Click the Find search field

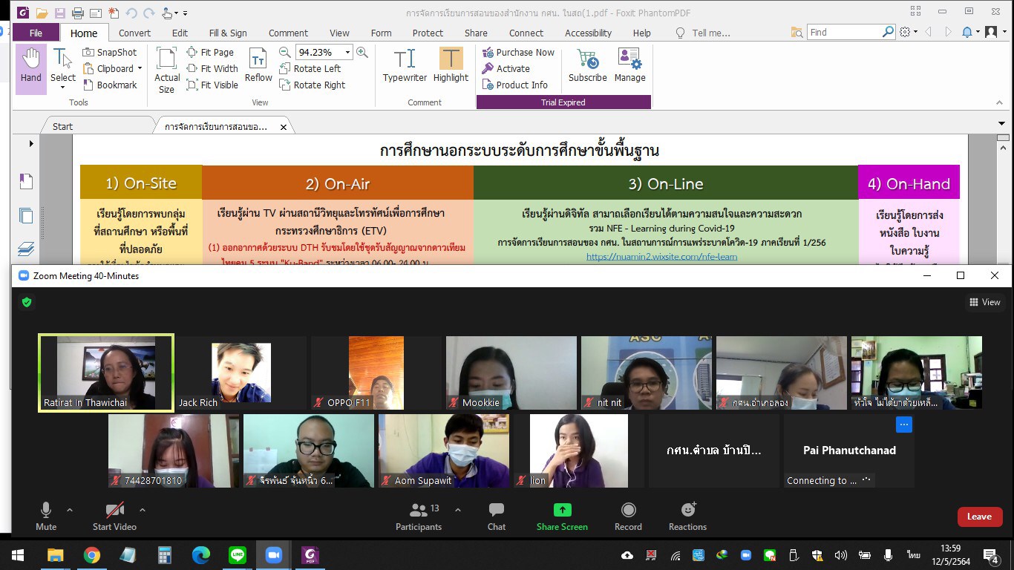pyautogui.click(x=843, y=33)
